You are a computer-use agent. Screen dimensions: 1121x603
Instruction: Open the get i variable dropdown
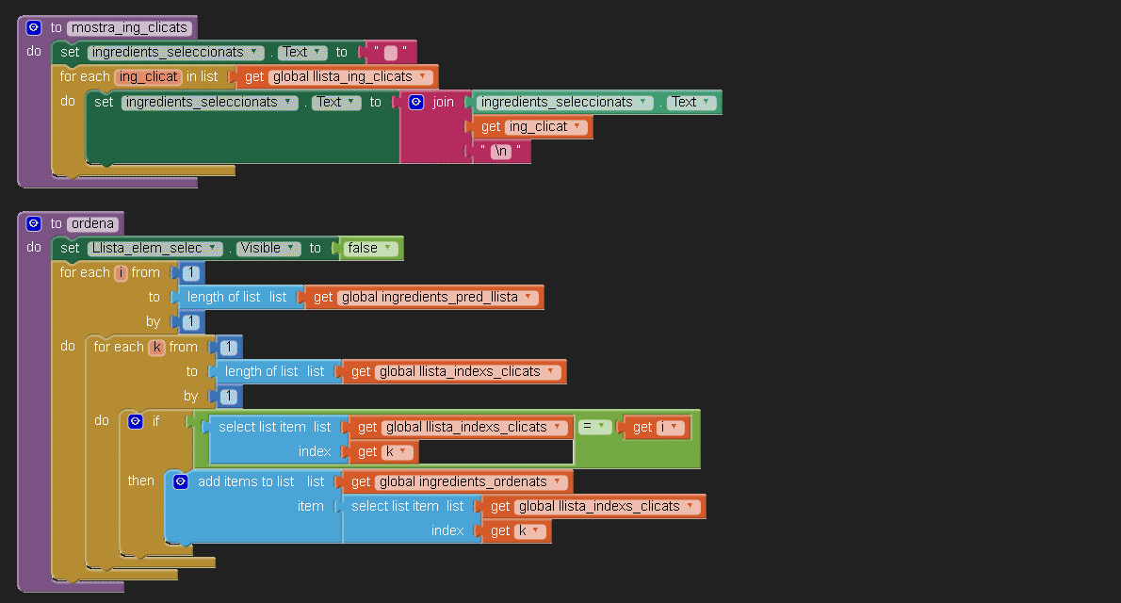coord(674,427)
